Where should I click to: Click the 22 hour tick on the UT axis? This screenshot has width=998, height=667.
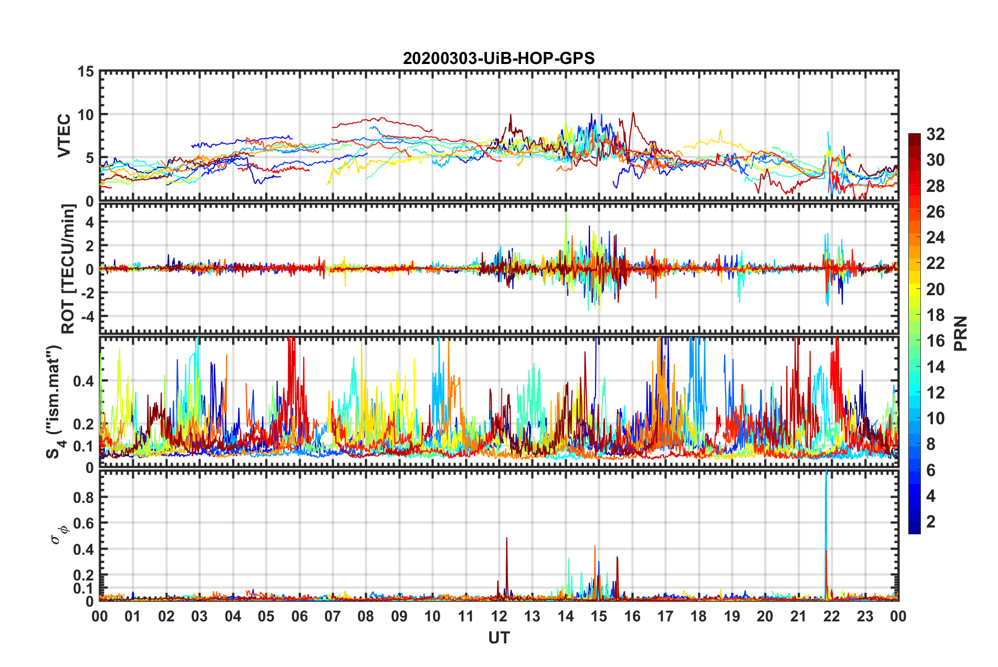(x=832, y=616)
